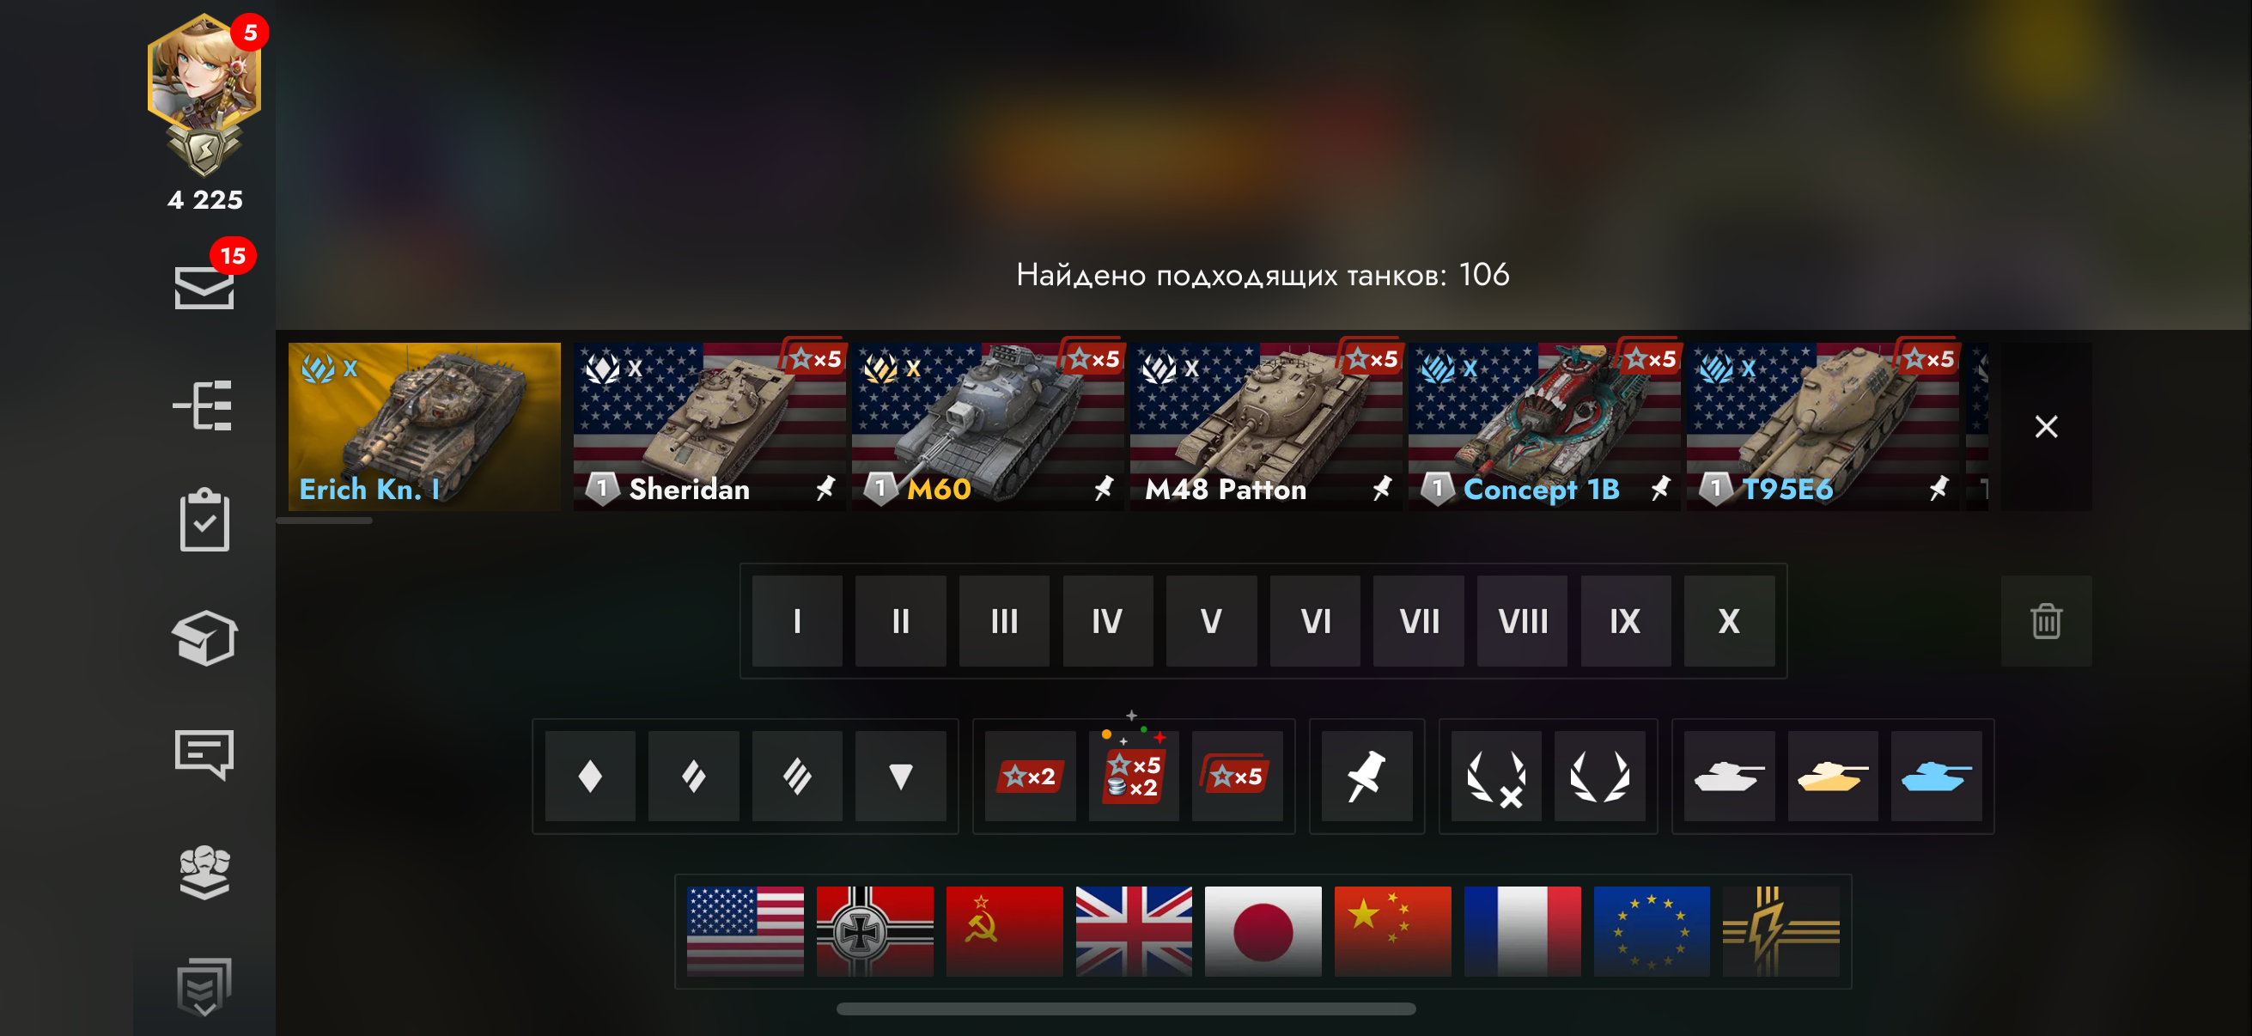This screenshot has width=2252, height=1036.
Task: Open the storage crate icon in sidebar
Action: 204,638
